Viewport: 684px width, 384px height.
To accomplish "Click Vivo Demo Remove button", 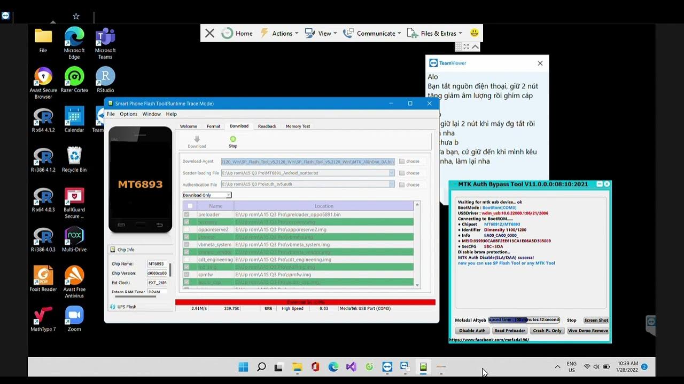I will click(x=588, y=331).
